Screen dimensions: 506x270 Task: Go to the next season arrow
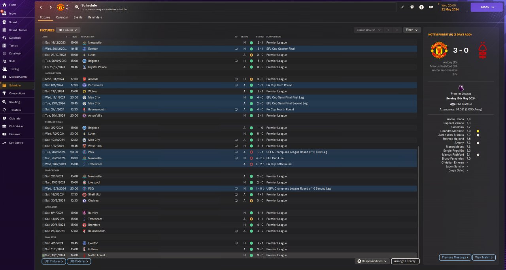pos(396,30)
